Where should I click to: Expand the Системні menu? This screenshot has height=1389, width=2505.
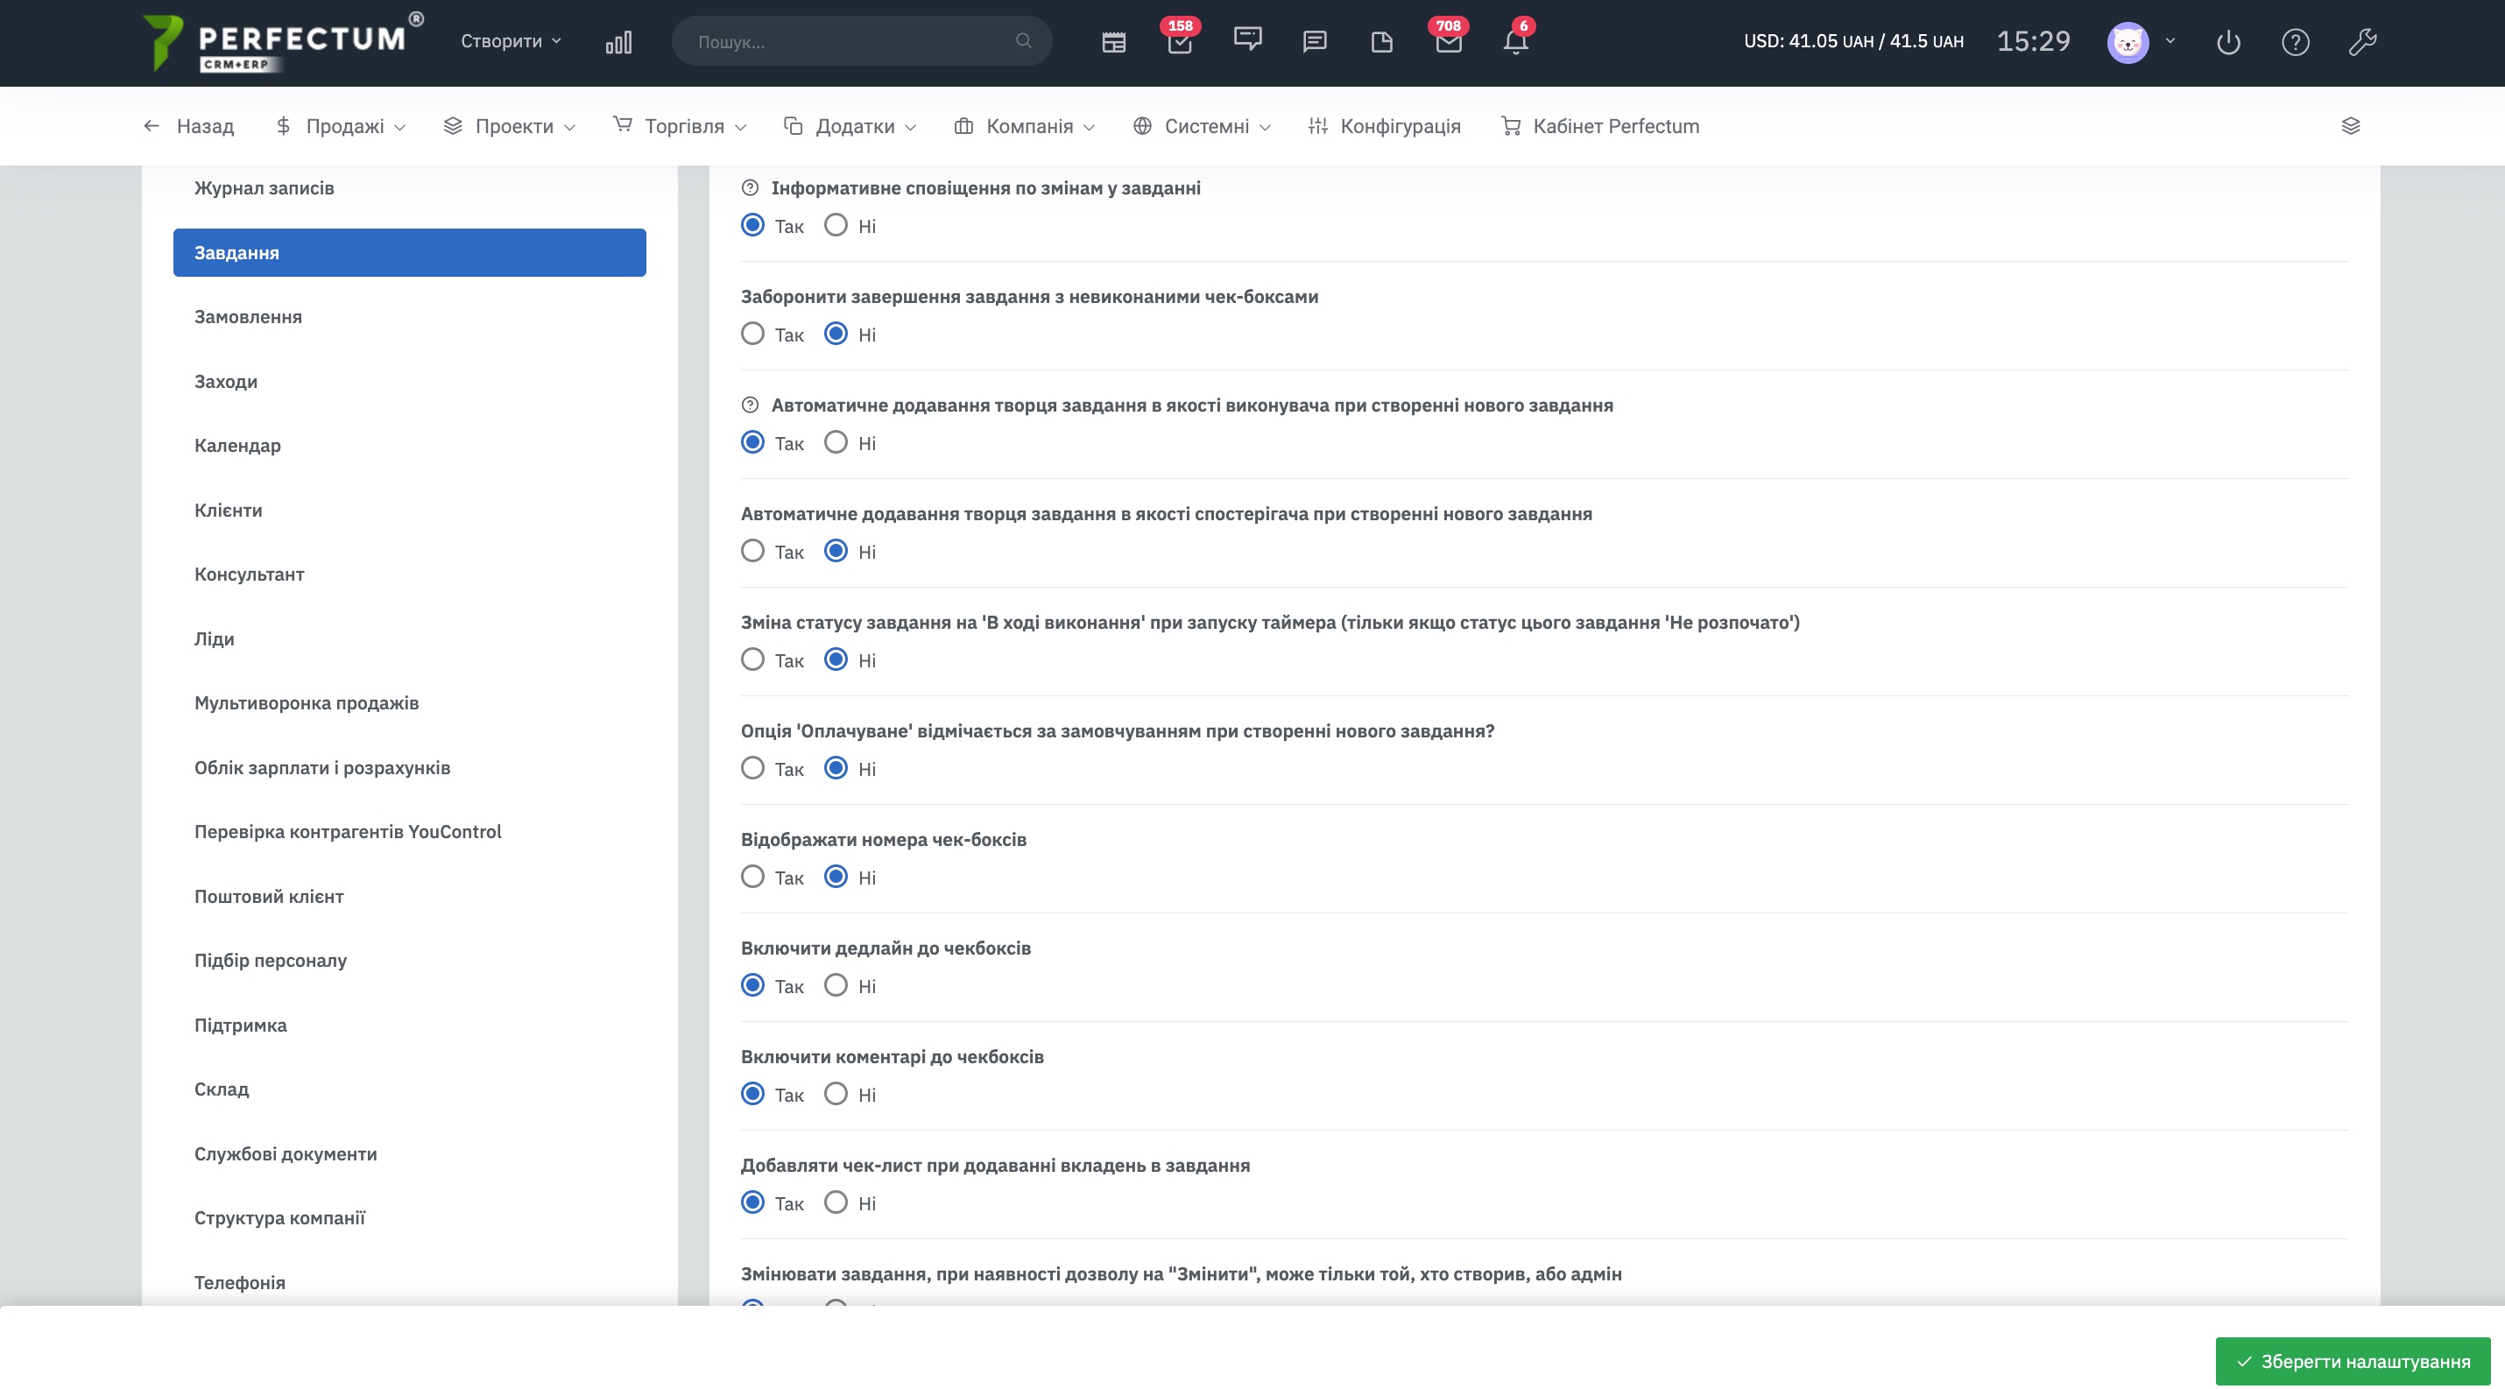point(1202,125)
